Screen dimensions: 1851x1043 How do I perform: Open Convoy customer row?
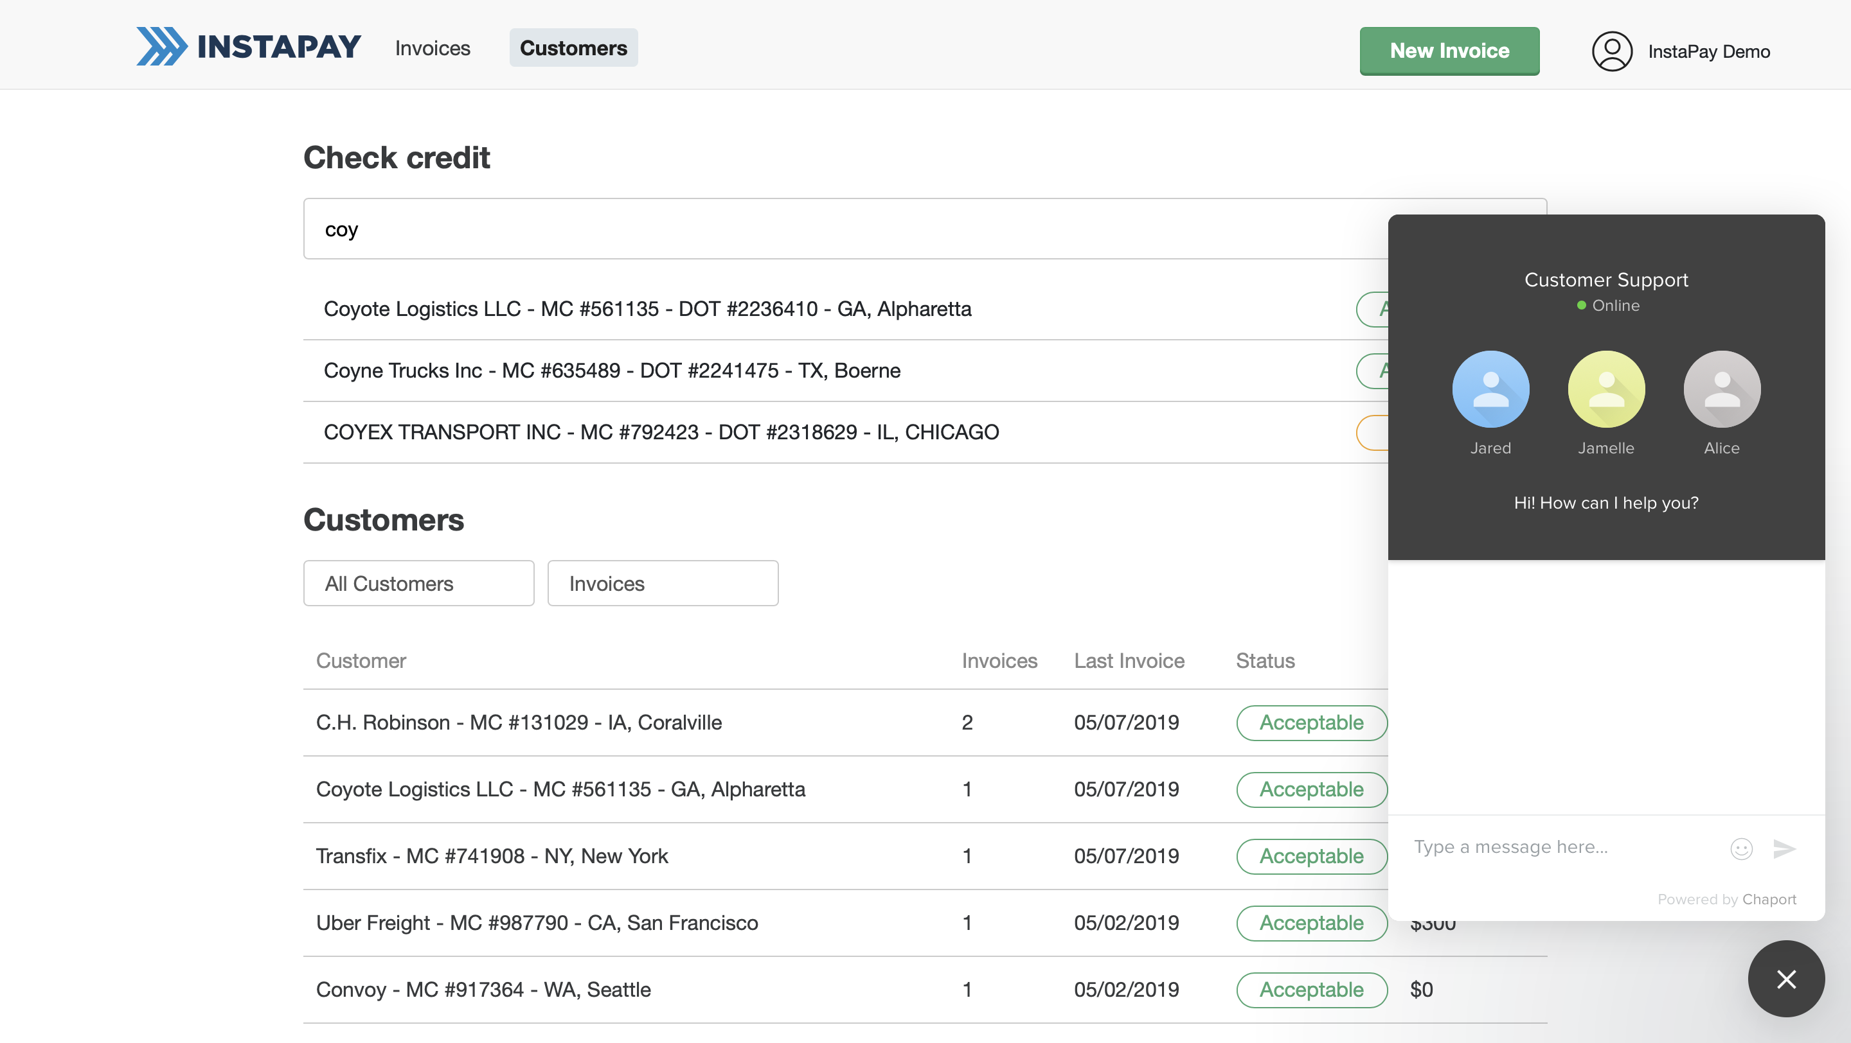coord(925,990)
